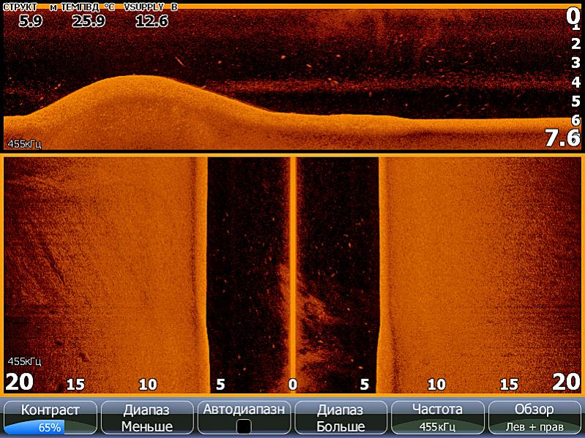Click the left 20 range marker
The image size is (585, 438).
(19, 382)
